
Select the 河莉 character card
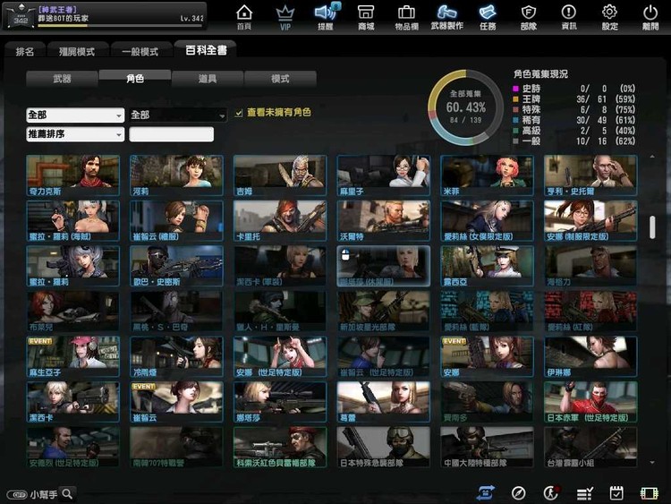point(176,175)
